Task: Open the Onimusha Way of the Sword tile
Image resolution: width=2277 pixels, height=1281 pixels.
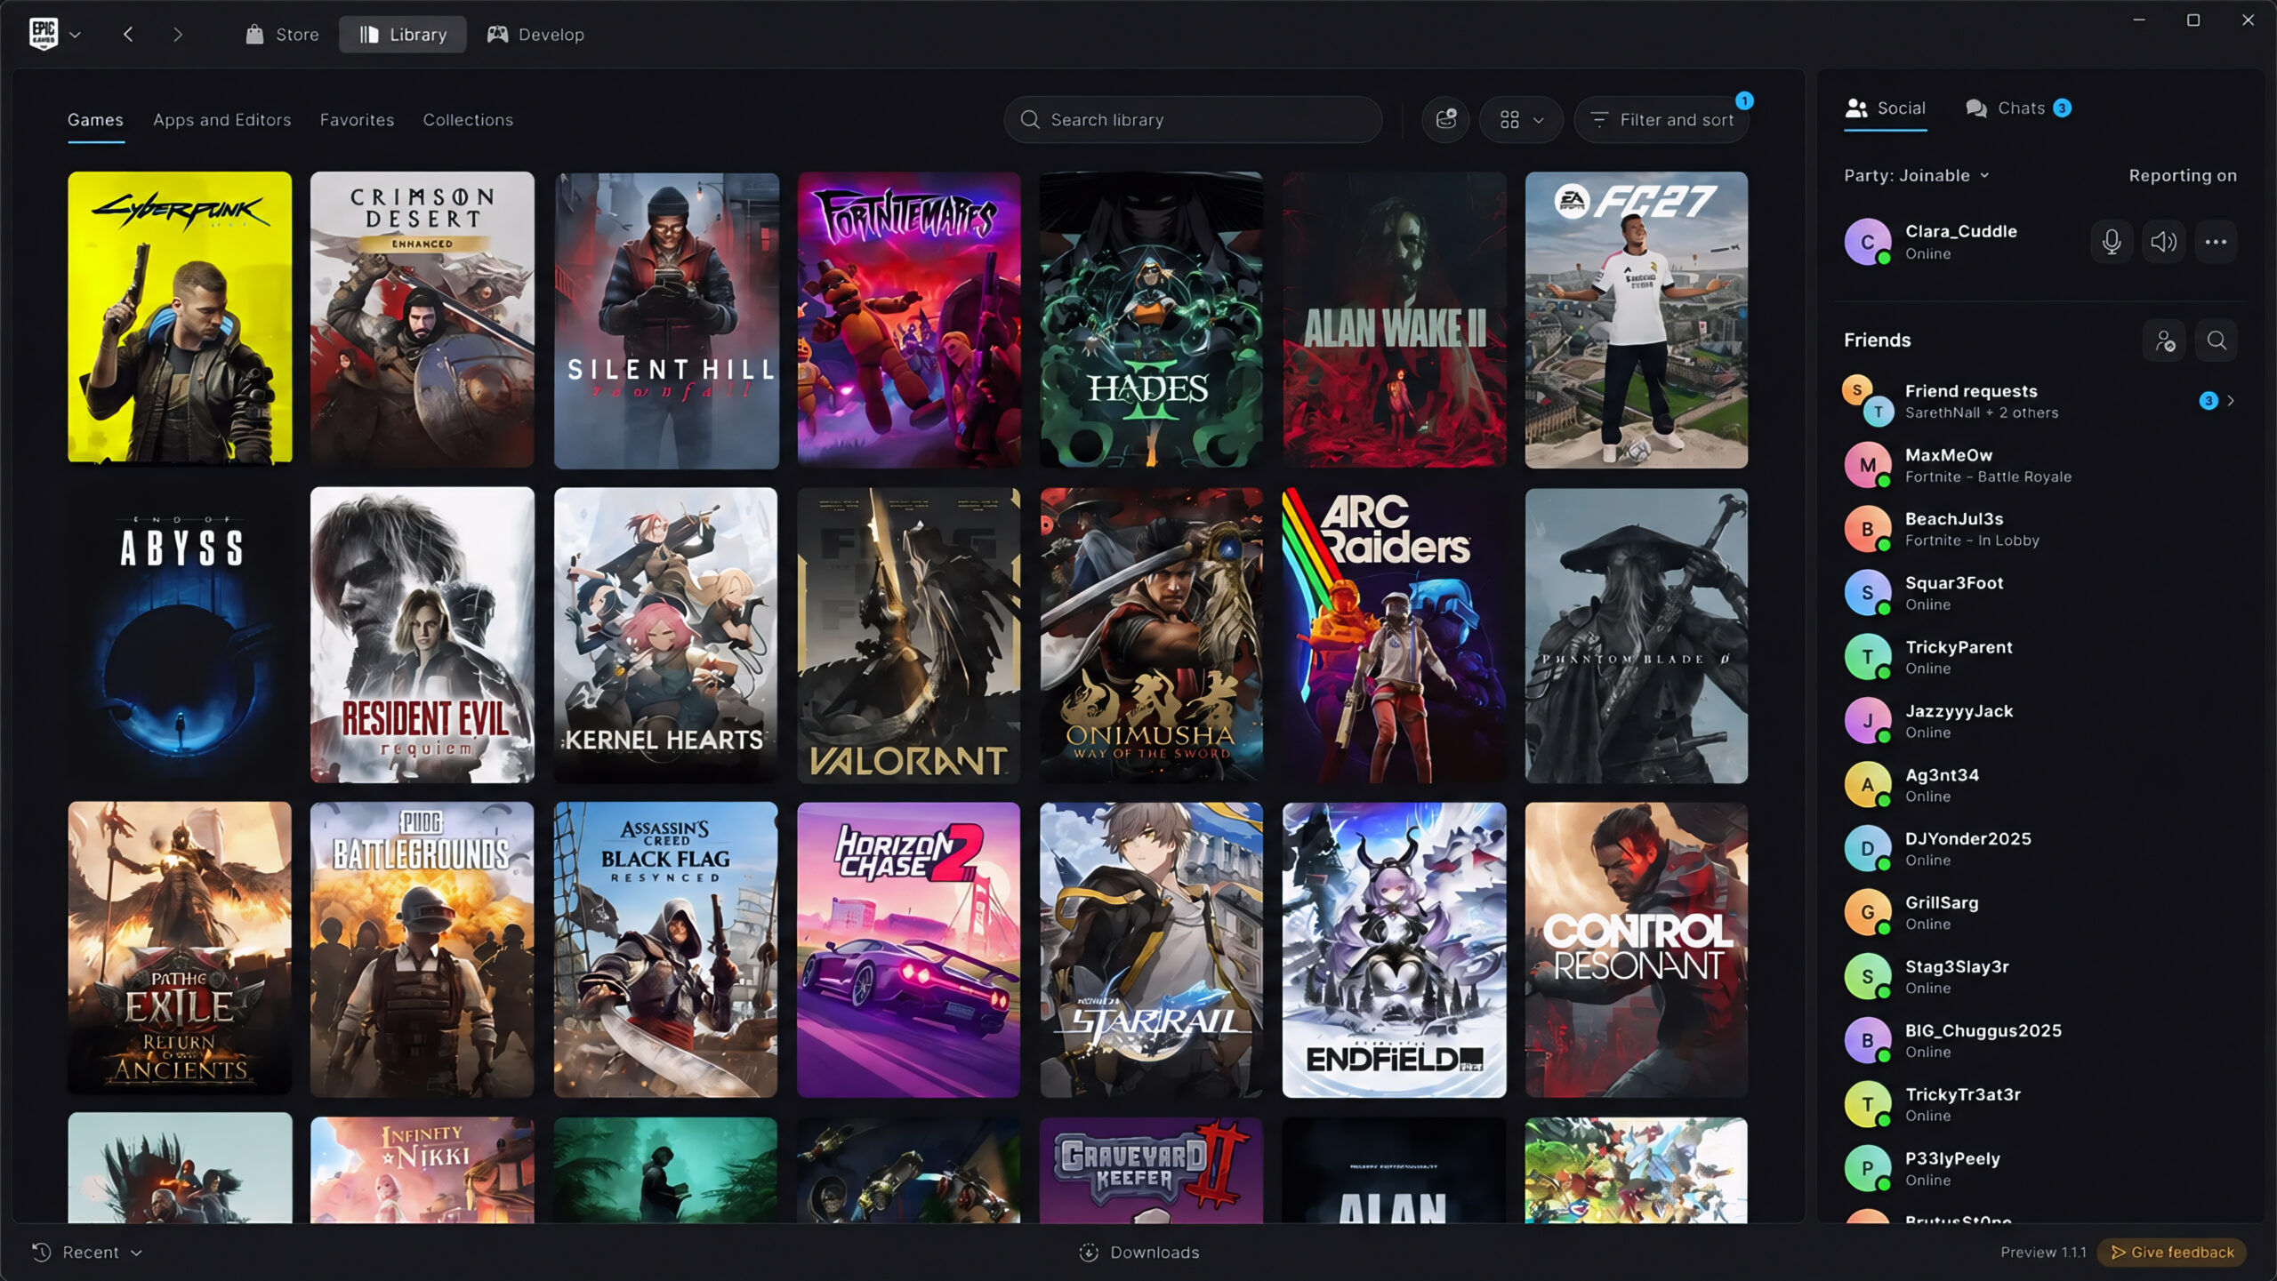Action: (1152, 635)
